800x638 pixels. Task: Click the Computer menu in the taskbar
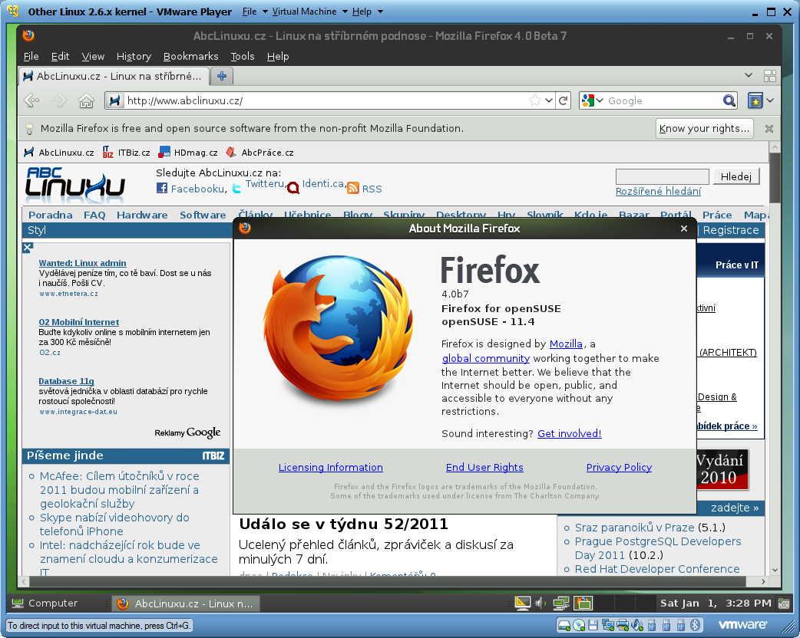(x=45, y=603)
